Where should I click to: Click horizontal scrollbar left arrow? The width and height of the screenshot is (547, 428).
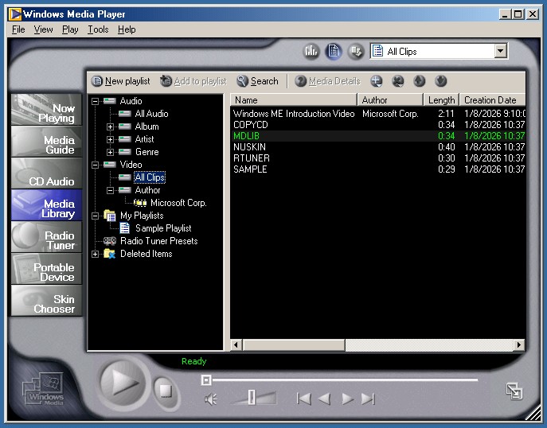pos(236,345)
